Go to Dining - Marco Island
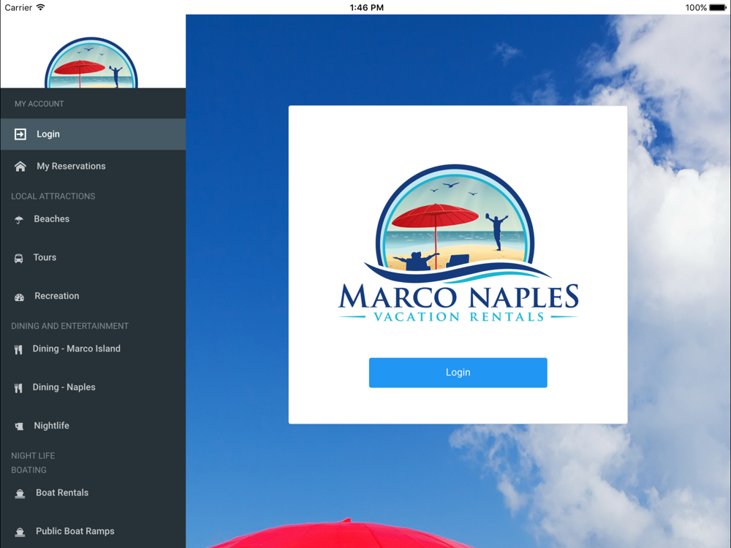 click(x=77, y=349)
